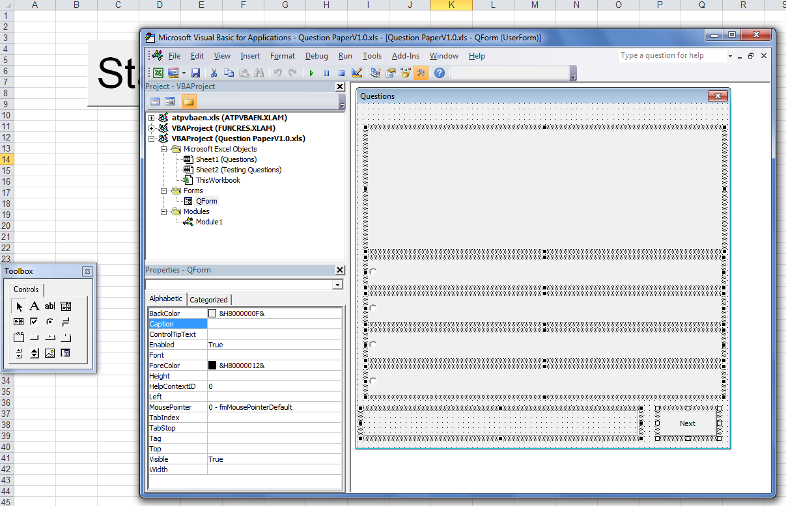The image size is (786, 506).
Task: Click the ForeColor color swatch
Action: [x=212, y=365]
